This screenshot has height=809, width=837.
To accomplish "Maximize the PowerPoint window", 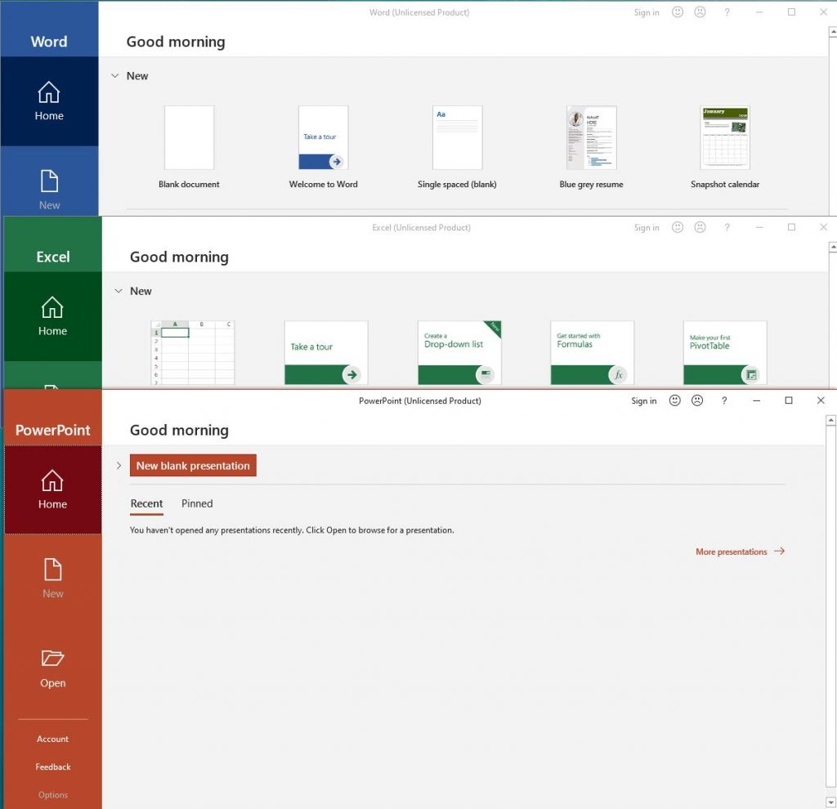I will pos(789,400).
